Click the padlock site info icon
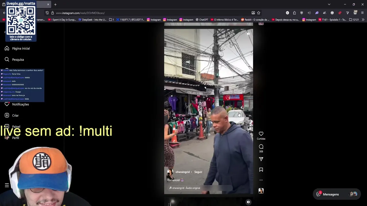Viewport: 367px width, 206px height. pyautogui.click(x=52, y=13)
